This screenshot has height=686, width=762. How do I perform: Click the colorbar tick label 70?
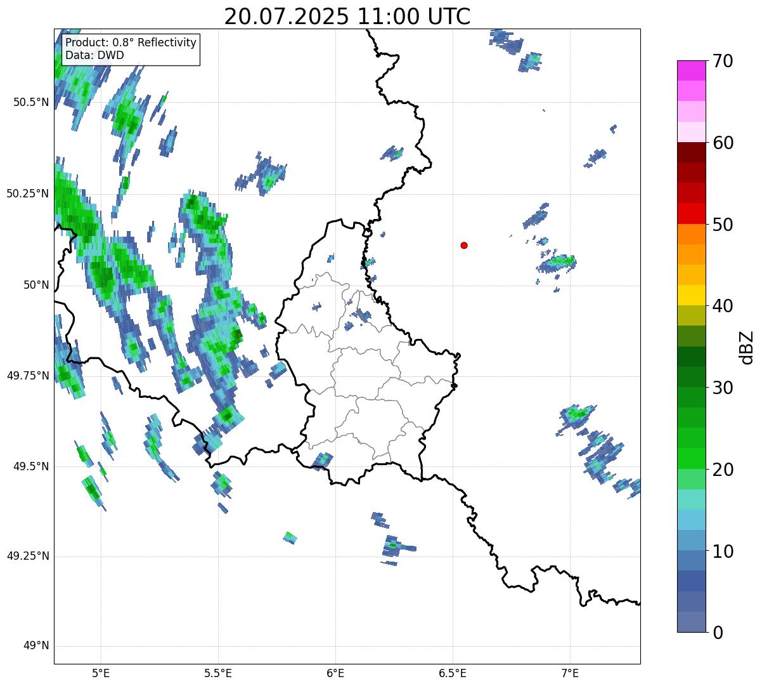coord(723,61)
